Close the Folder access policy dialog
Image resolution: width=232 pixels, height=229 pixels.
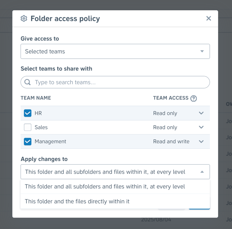[209, 18]
